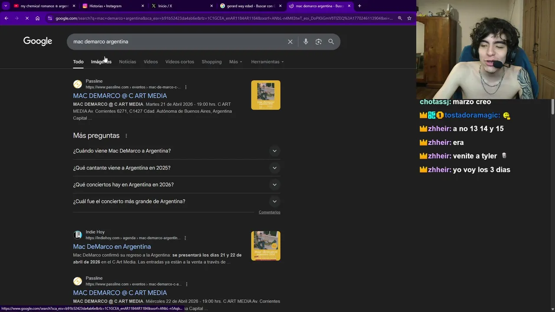Click in the Google search input field
555x312 pixels.
click(178, 42)
